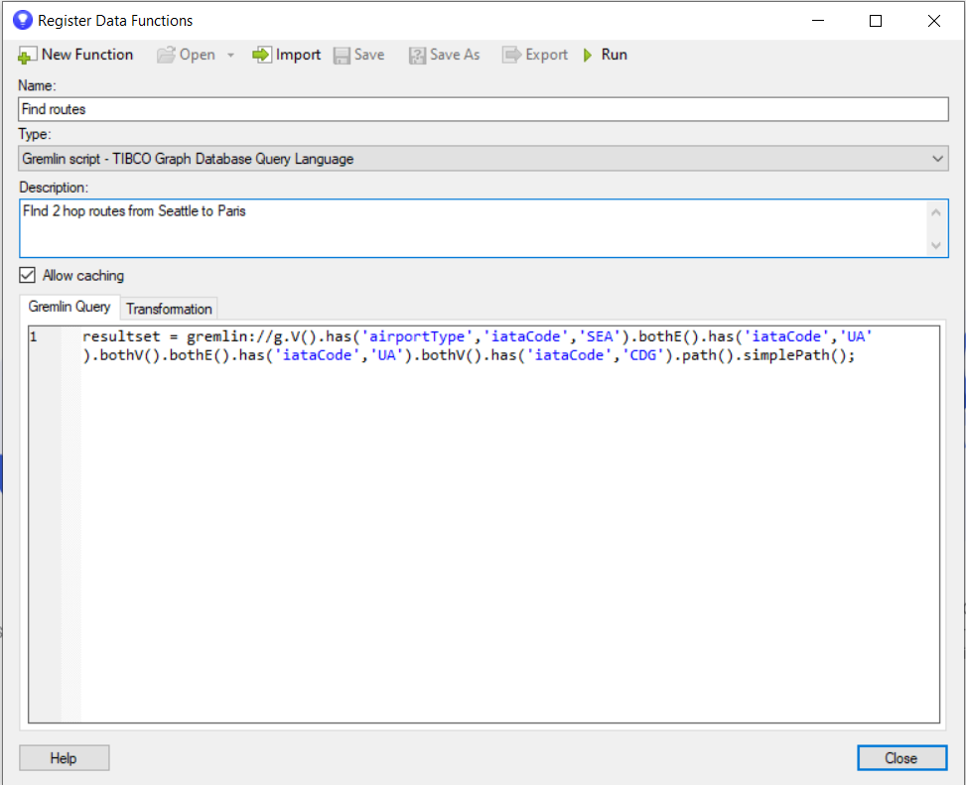The height and width of the screenshot is (785, 966).
Task: Click the Import green arrow icon
Action: [x=261, y=56]
